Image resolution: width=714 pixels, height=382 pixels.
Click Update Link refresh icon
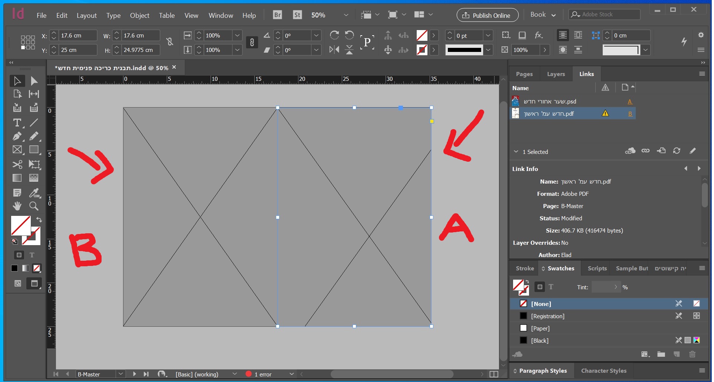(677, 151)
